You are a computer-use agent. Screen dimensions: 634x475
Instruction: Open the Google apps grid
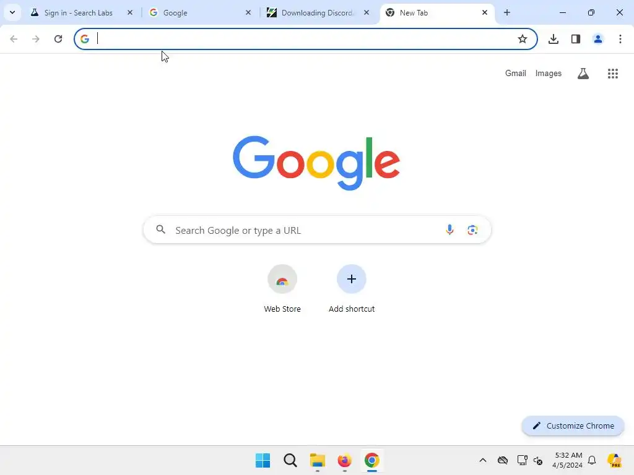(613, 74)
